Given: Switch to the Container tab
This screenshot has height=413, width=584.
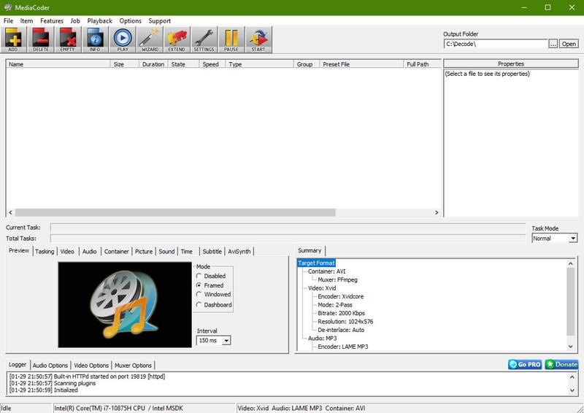Looking at the screenshot, I should 117,252.
